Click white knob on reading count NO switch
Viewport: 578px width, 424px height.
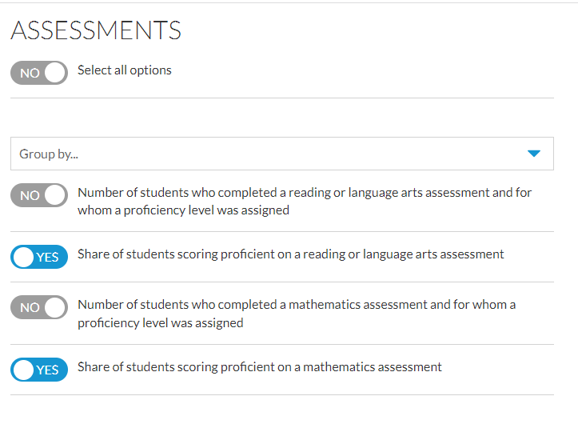[55, 195]
